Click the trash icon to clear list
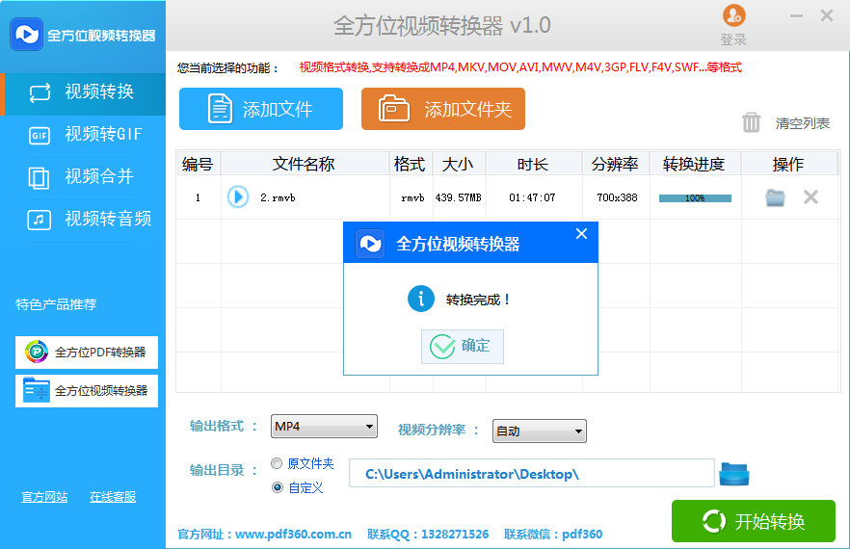Screen dimensions: 850x549 (x=752, y=122)
